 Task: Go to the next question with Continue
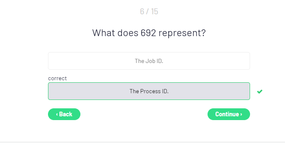(x=229, y=114)
